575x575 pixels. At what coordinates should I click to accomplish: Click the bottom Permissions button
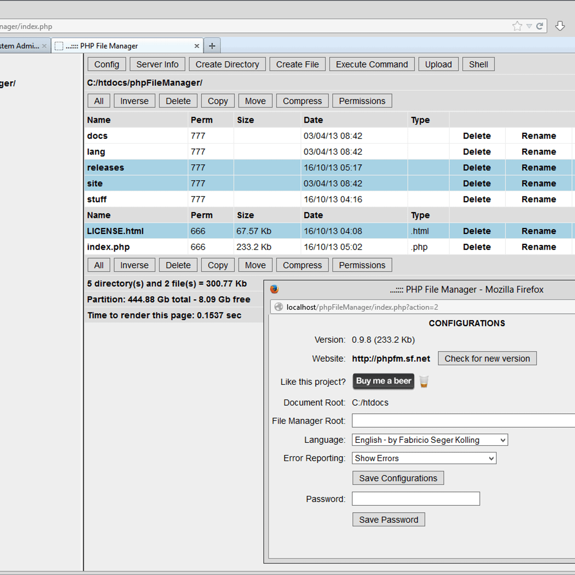362,265
